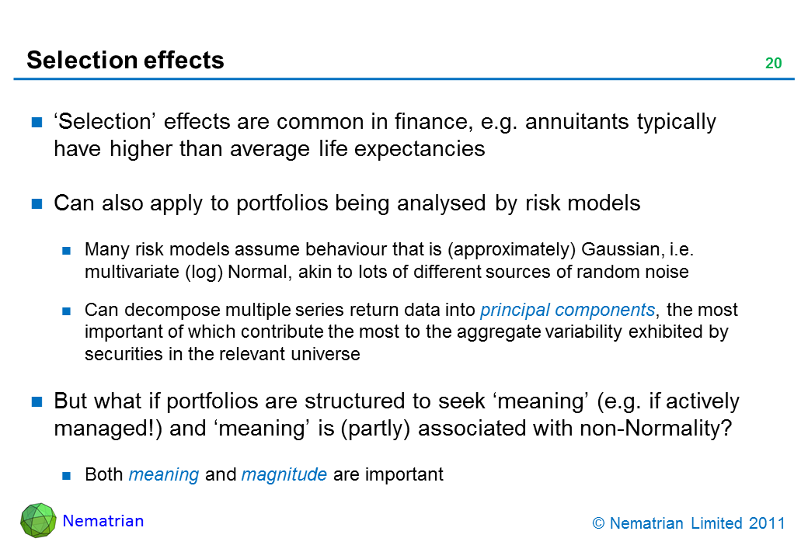Click the blue line under the title

point(404,79)
